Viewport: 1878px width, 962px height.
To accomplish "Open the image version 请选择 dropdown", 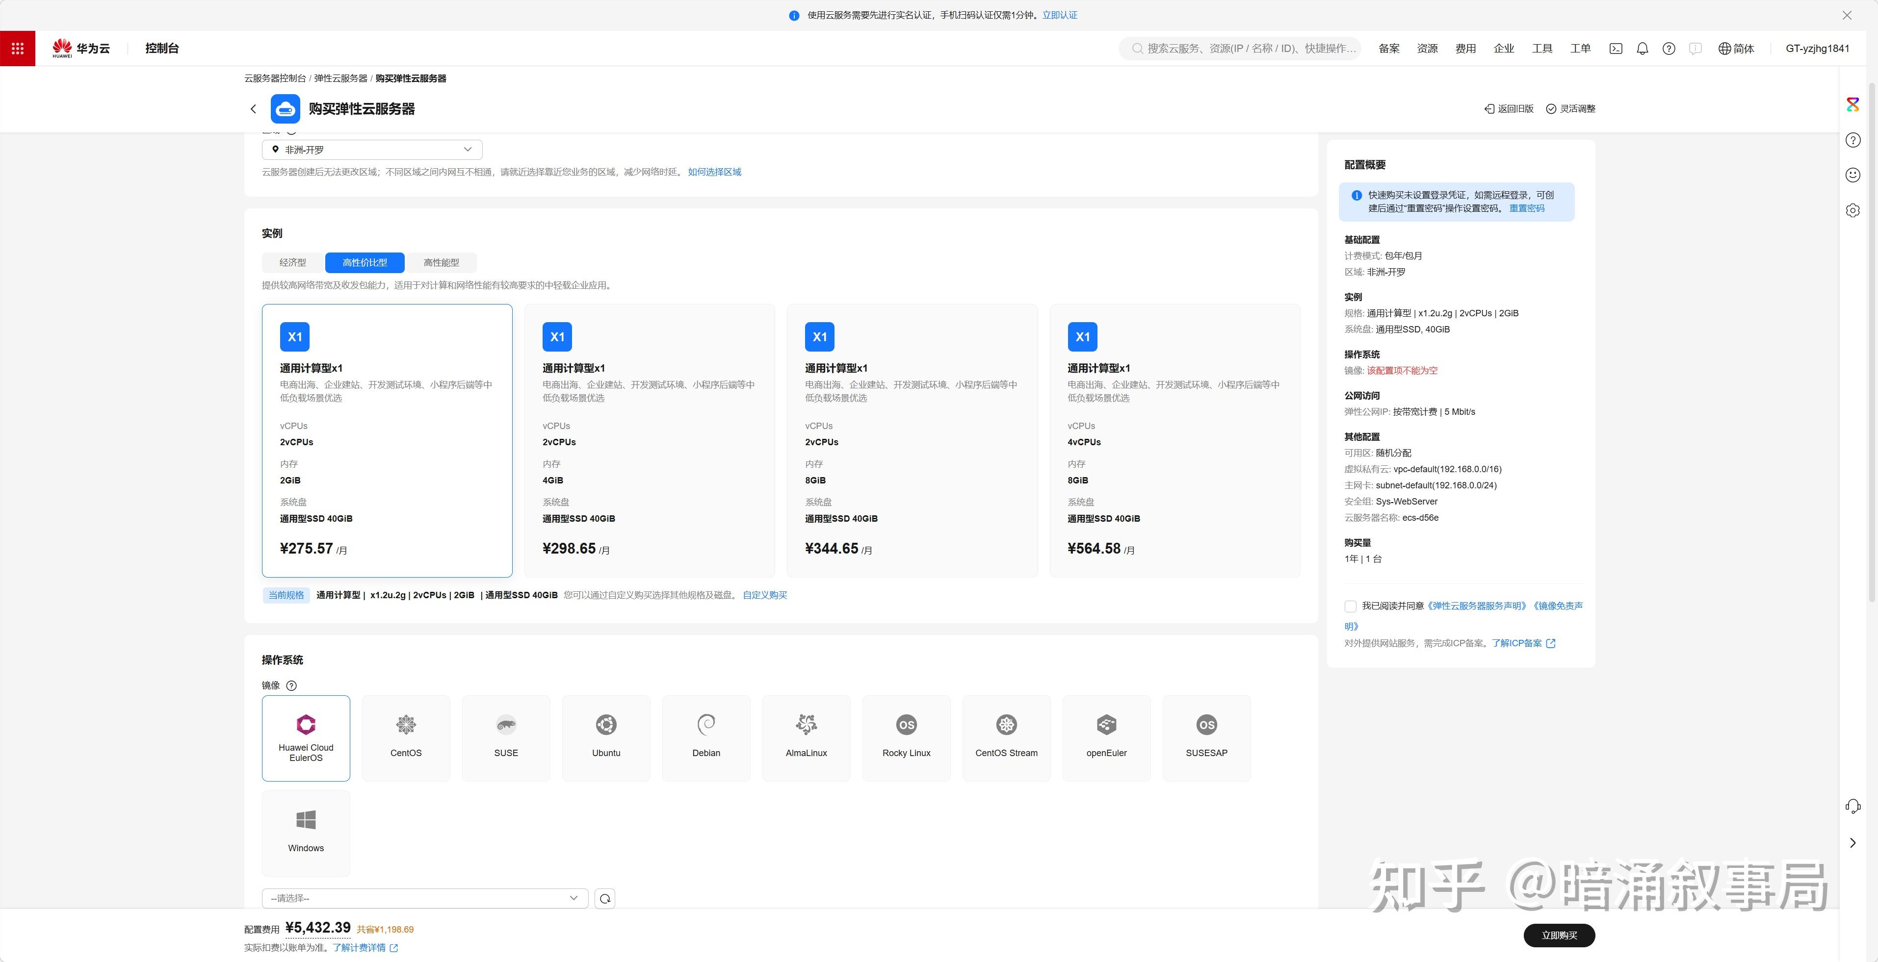I will tap(424, 899).
